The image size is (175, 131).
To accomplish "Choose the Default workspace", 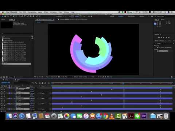I will (112, 16).
